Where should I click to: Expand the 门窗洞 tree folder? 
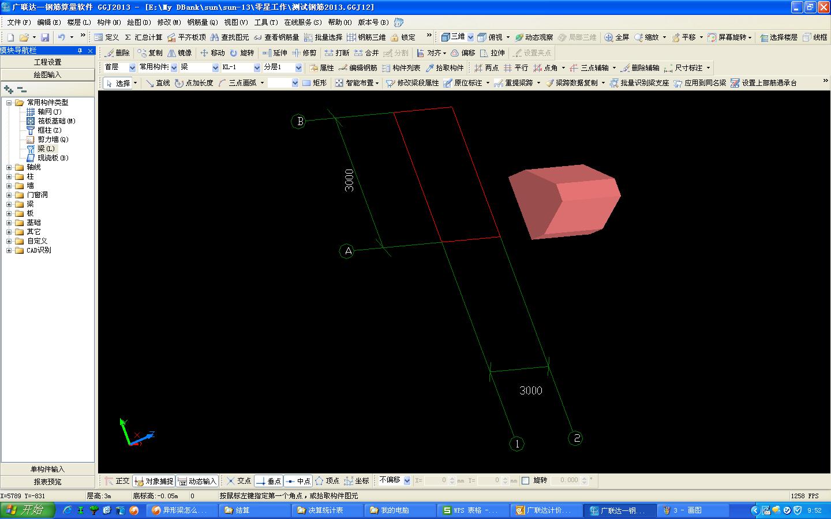9,195
